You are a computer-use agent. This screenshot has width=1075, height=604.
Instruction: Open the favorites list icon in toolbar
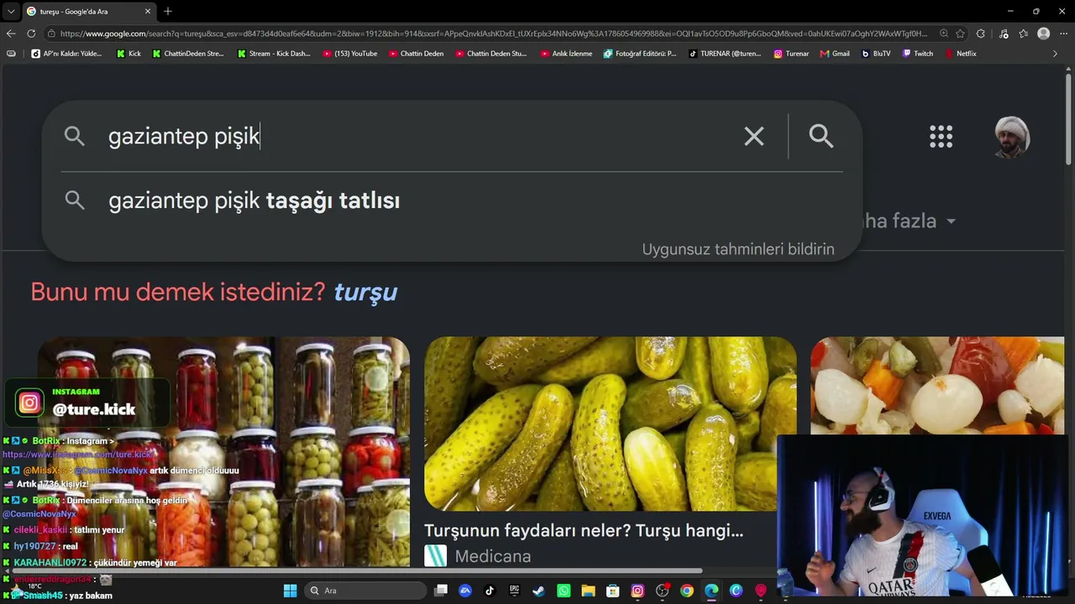coord(1023,34)
